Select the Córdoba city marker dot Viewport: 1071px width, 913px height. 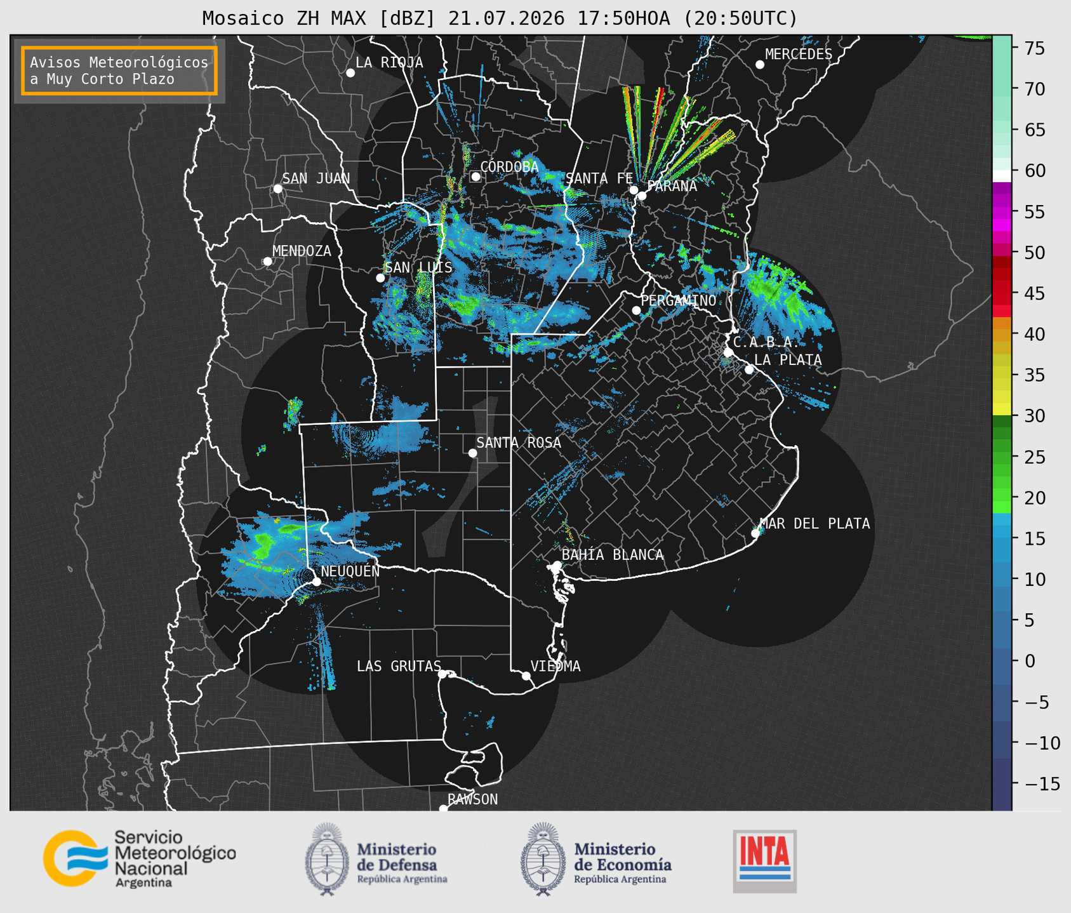[476, 177]
